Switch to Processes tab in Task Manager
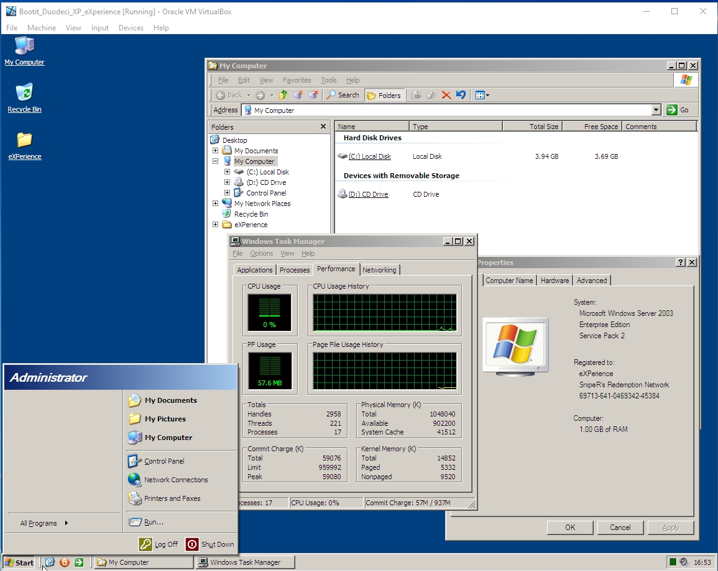The width and height of the screenshot is (718, 571). click(295, 270)
